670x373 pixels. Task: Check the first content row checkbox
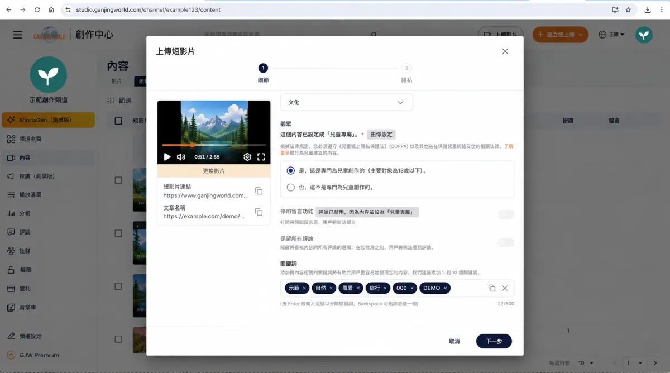tap(118, 180)
